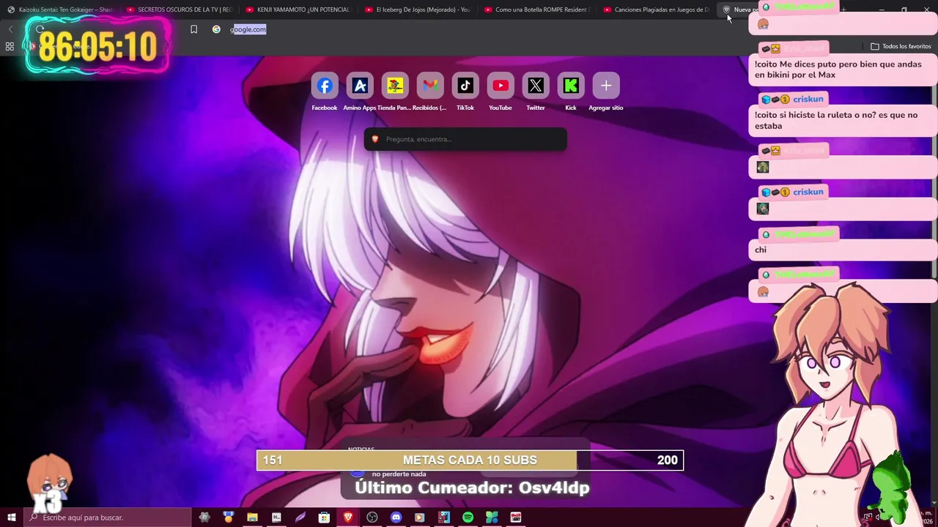Open the YouTube shortcut tile
The width and height of the screenshot is (938, 527).
click(x=501, y=86)
